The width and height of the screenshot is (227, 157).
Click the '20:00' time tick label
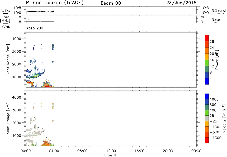pyautogui.click(x=168, y=151)
